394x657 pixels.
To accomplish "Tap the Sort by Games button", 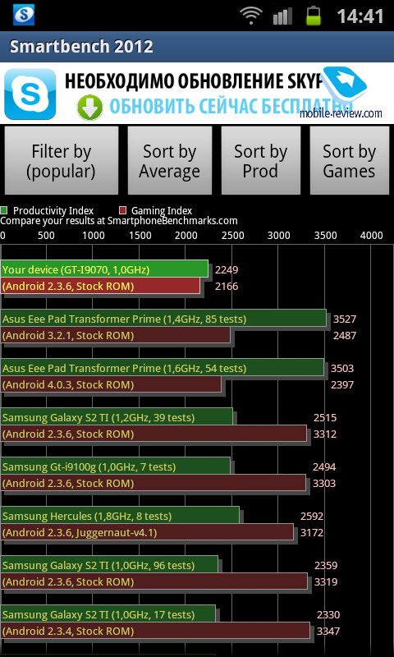I will pyautogui.click(x=349, y=161).
